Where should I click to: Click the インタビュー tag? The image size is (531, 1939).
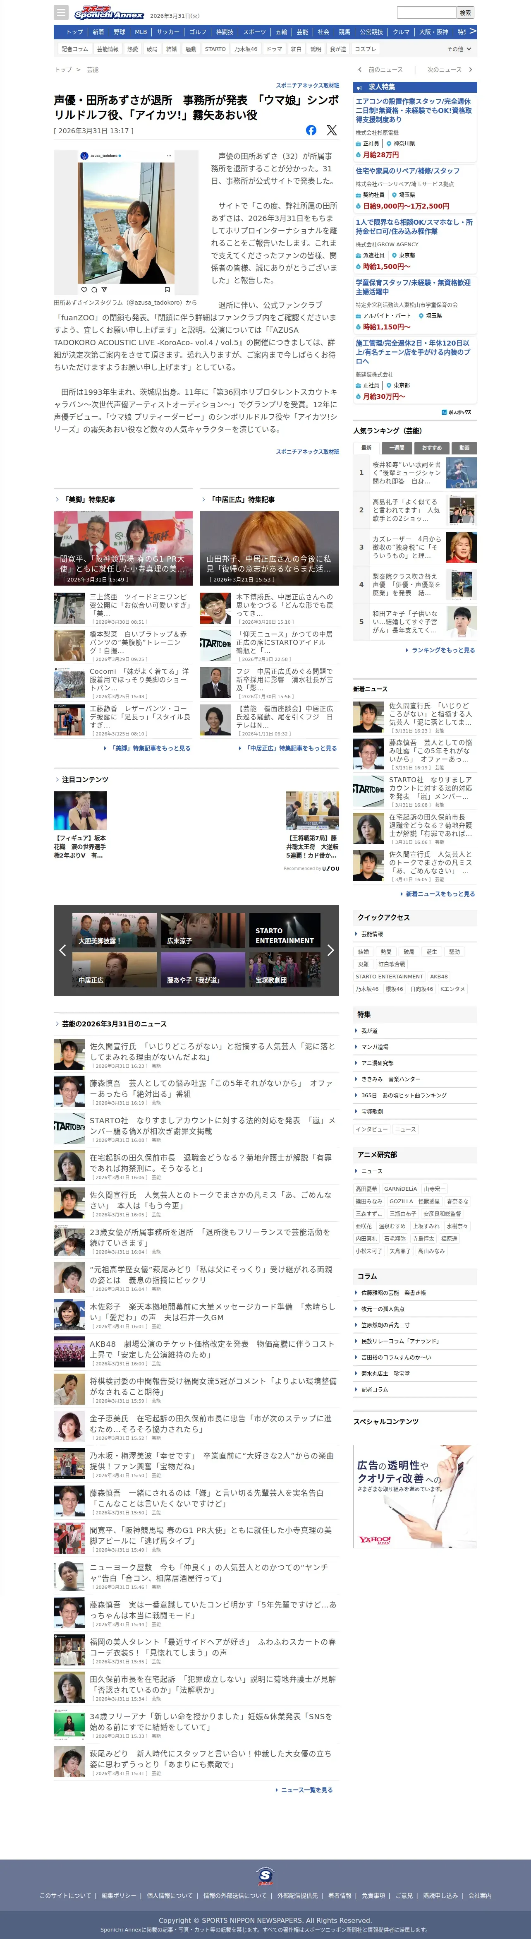click(x=371, y=1130)
